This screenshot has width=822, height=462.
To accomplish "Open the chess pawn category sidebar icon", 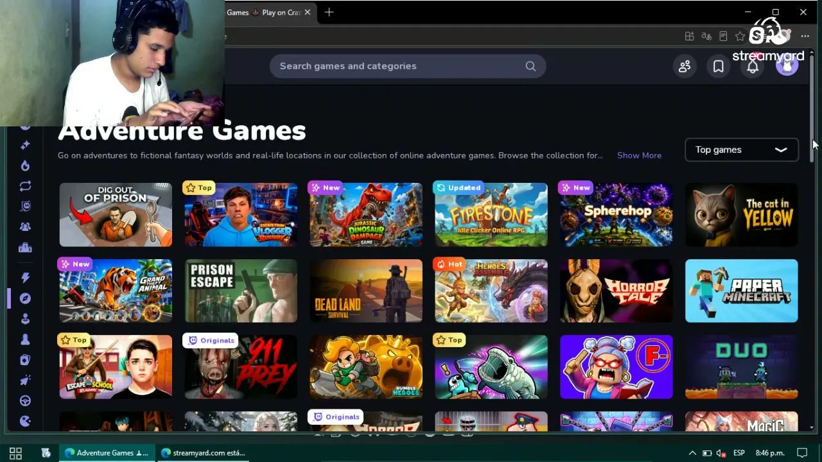I will [25, 339].
